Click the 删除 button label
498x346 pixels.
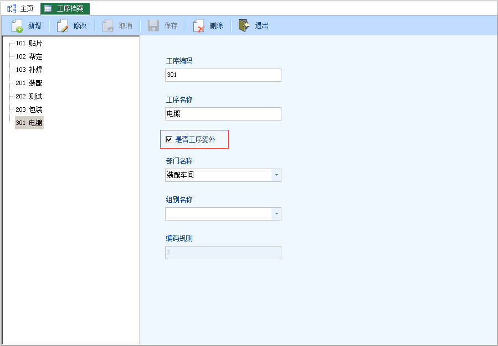point(216,25)
